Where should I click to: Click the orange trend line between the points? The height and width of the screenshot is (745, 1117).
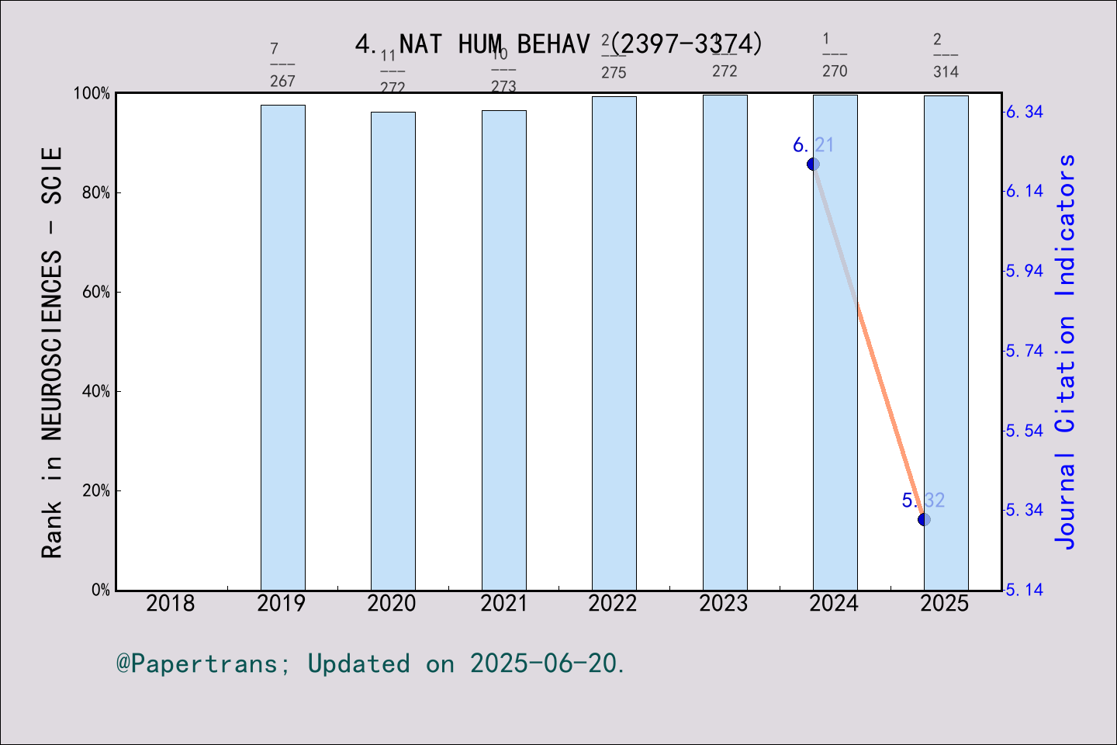point(869,341)
